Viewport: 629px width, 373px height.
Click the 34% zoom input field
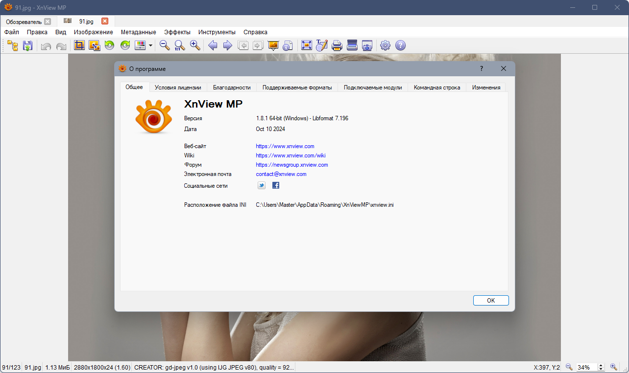point(586,367)
